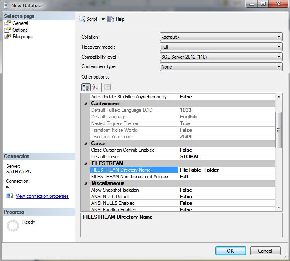Viewport: 290px width, 261px height.
Task: Click the connection properties icon
Action: pos(10,196)
